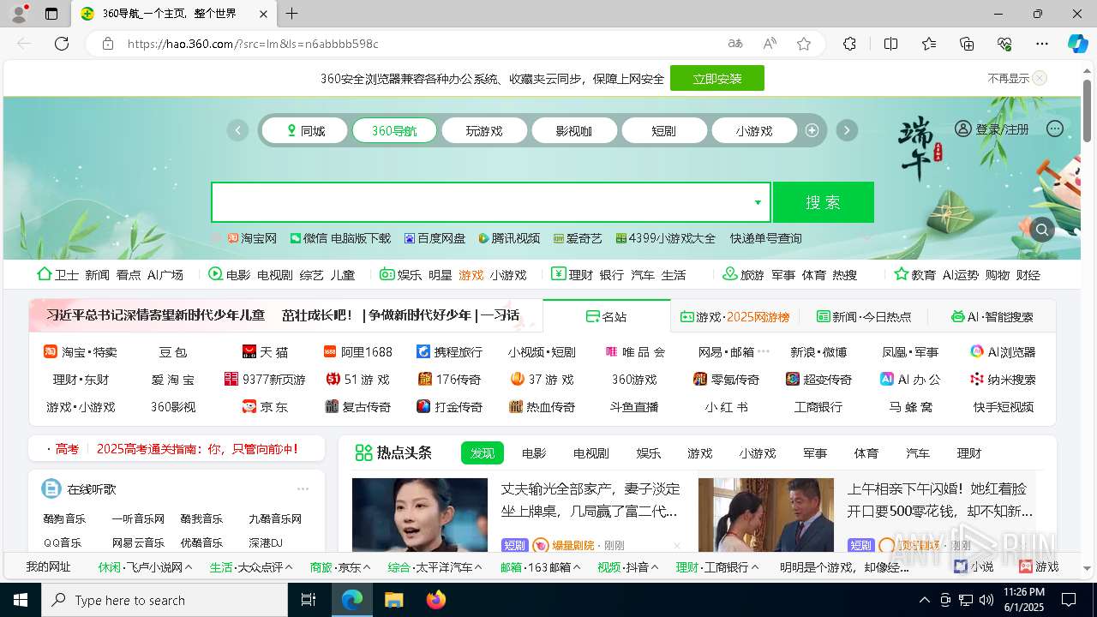Open the read aloud icon
Screen dimensions: 1097x617
[x=770, y=44]
